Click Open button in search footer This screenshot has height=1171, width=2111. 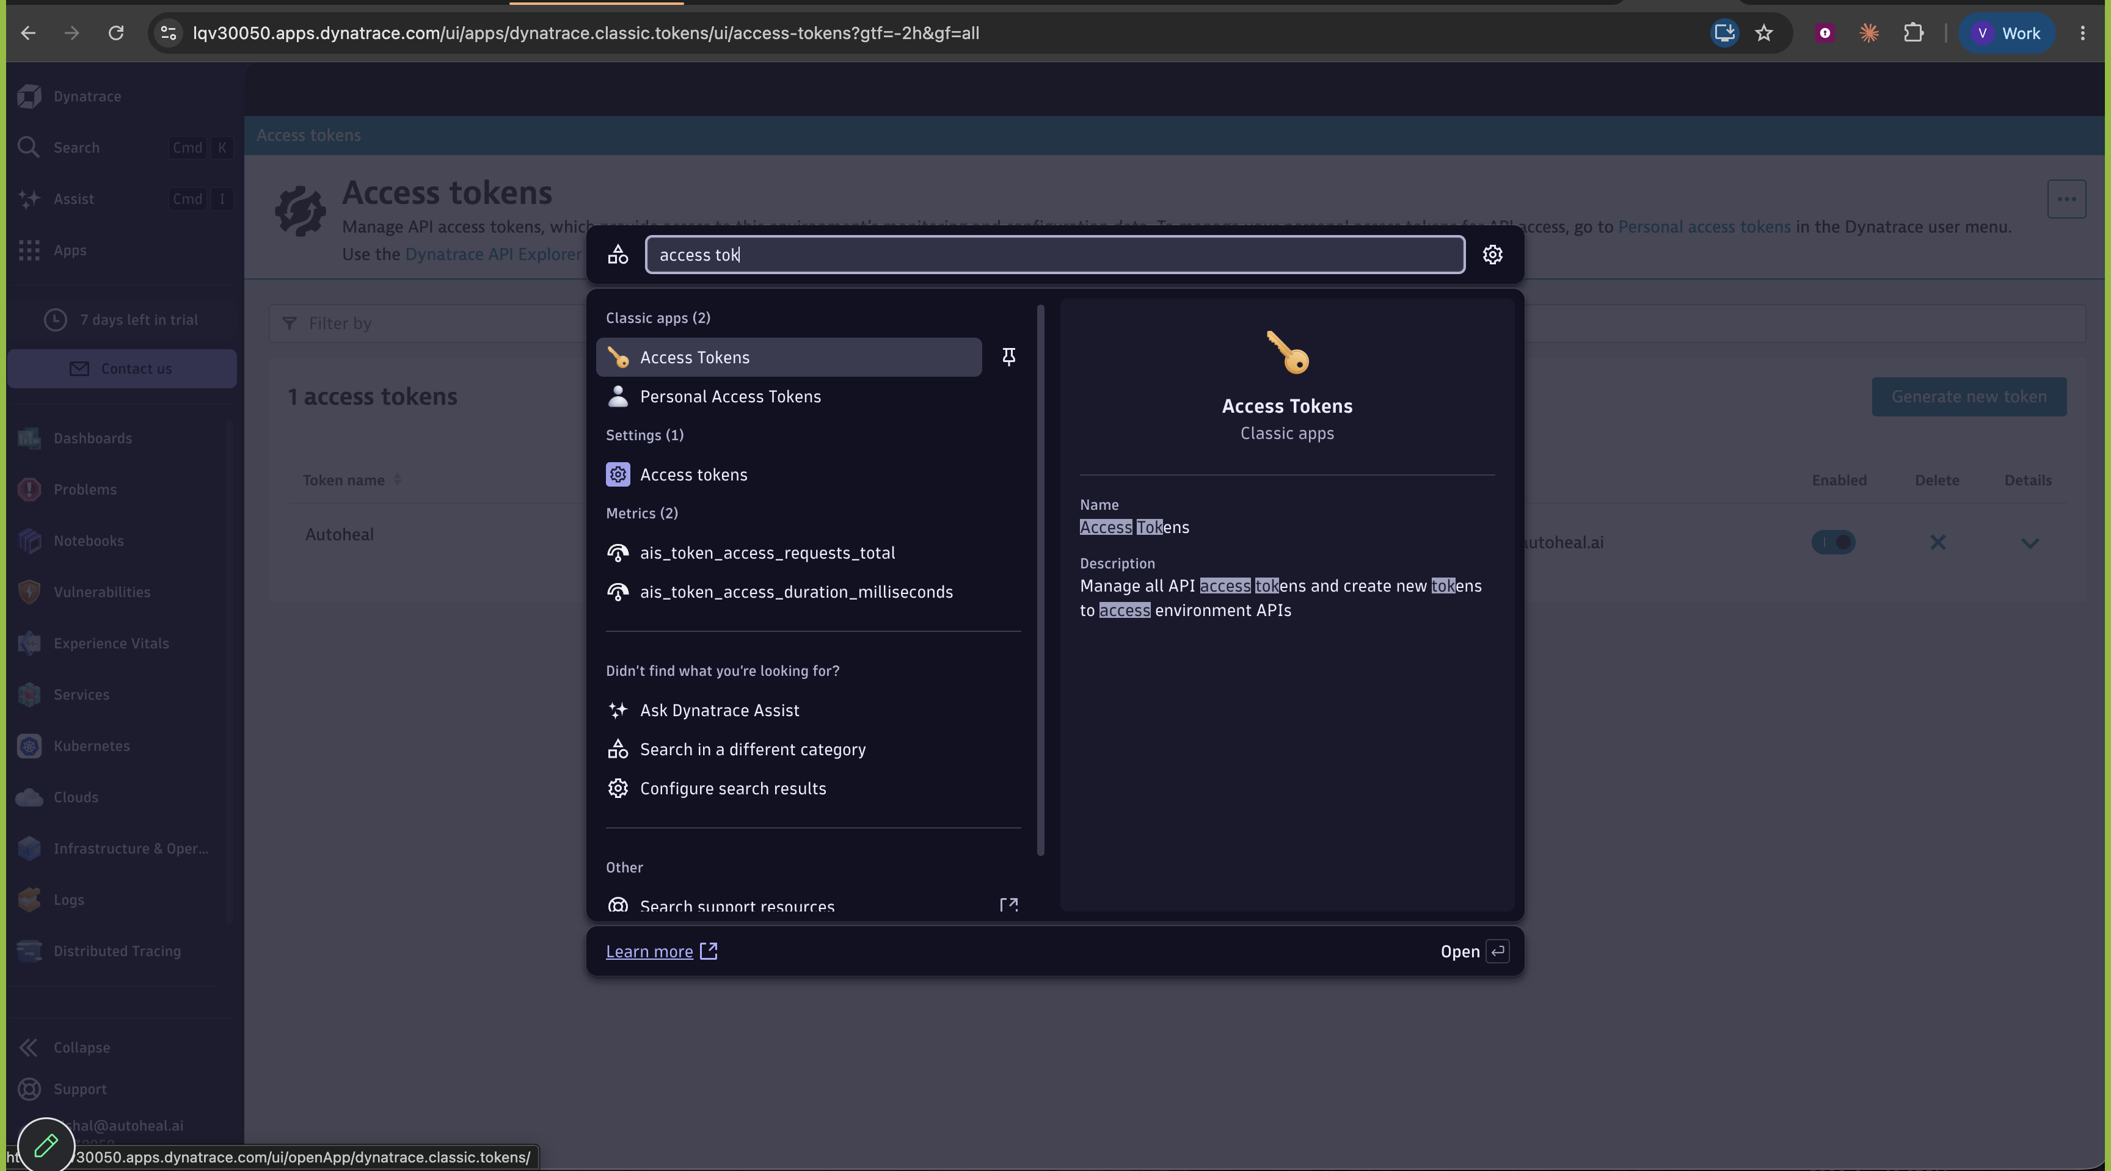click(1475, 952)
